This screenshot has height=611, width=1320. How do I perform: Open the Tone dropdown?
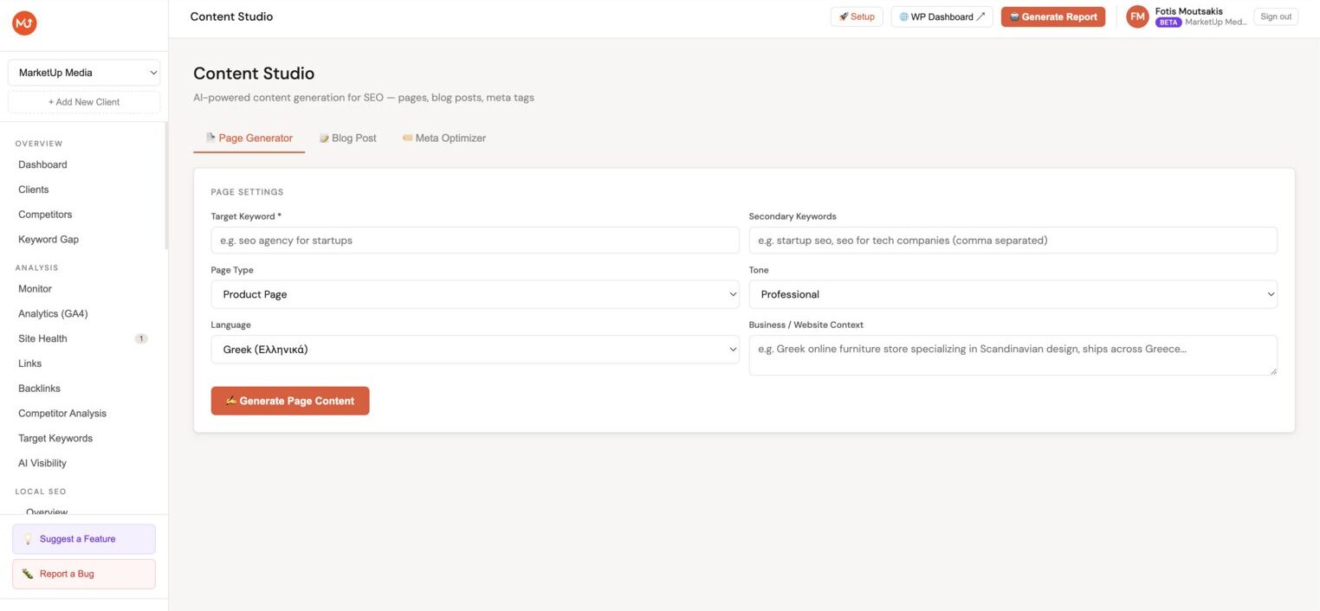1013,294
